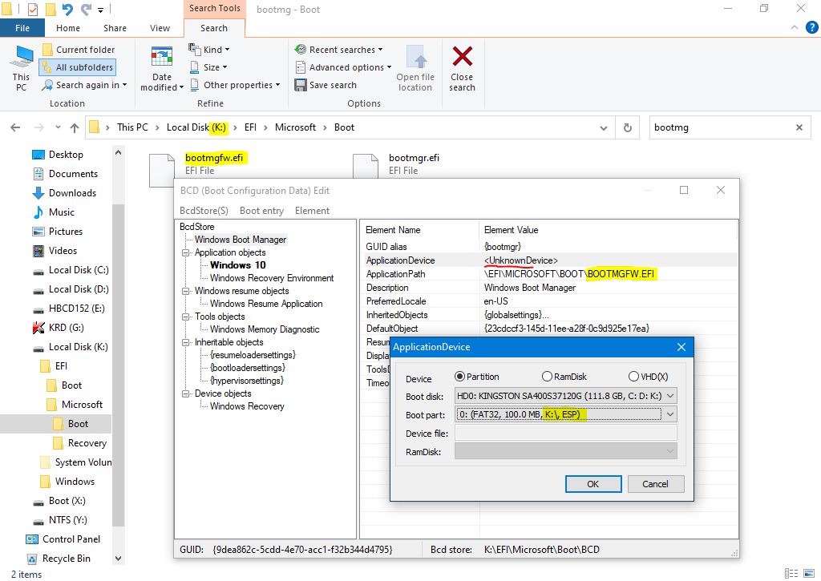
Task: Click the Close search red X icon
Action: click(462, 58)
